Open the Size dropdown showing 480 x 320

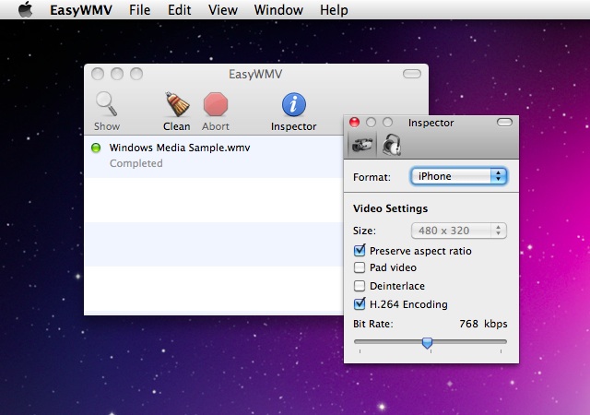pyautogui.click(x=459, y=231)
